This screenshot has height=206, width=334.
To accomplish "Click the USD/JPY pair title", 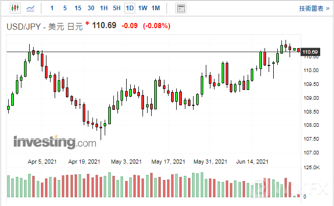I will click(25, 26).
